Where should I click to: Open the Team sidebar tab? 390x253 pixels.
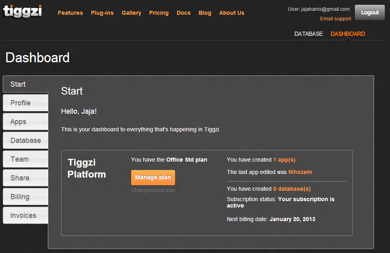coord(20,159)
